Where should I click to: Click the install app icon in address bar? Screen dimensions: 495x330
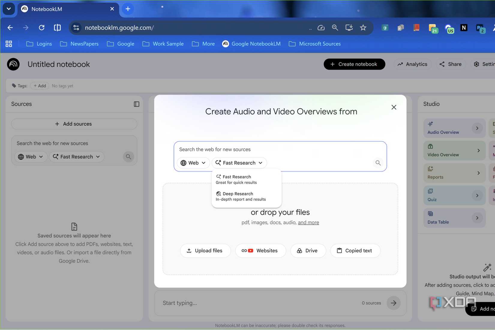tap(349, 28)
